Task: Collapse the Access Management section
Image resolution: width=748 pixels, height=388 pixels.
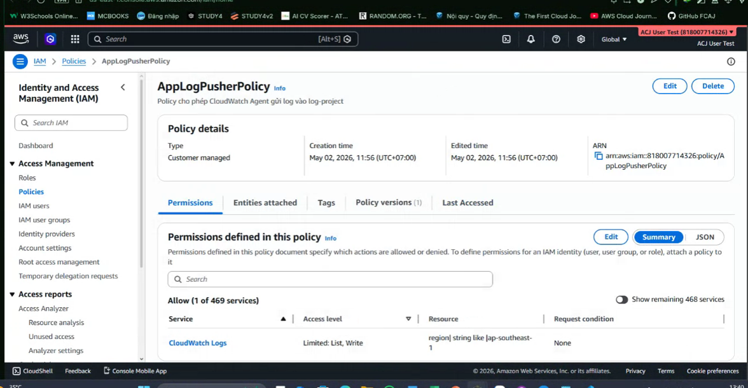Action: [12, 163]
